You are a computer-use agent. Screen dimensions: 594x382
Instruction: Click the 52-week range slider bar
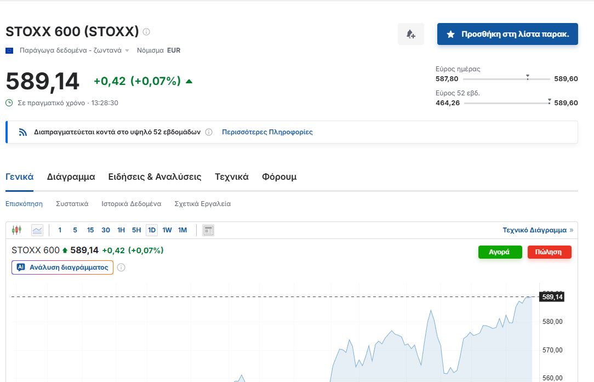(506, 103)
